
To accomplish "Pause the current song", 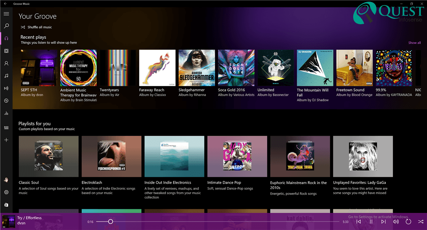I will click(371, 222).
